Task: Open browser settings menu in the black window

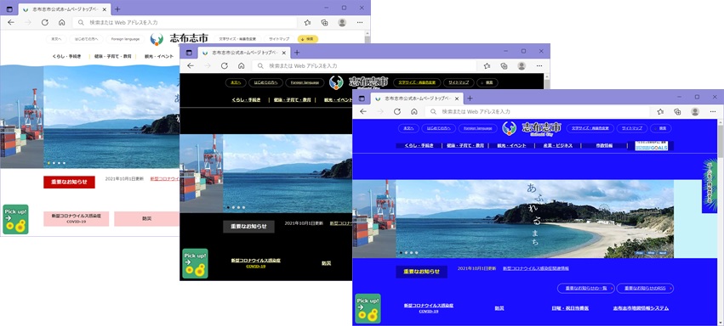Action: tap(539, 66)
